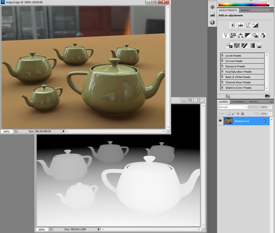This screenshot has width=275, height=233.
Task: Toggle lock transparent pixels
Action: [229, 113]
